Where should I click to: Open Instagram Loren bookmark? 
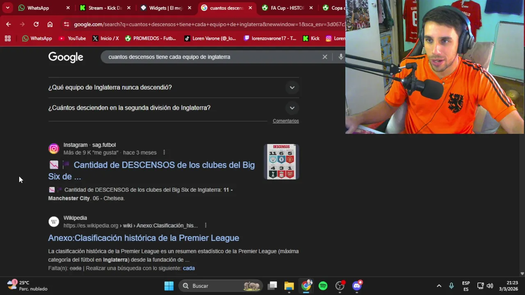point(336,38)
